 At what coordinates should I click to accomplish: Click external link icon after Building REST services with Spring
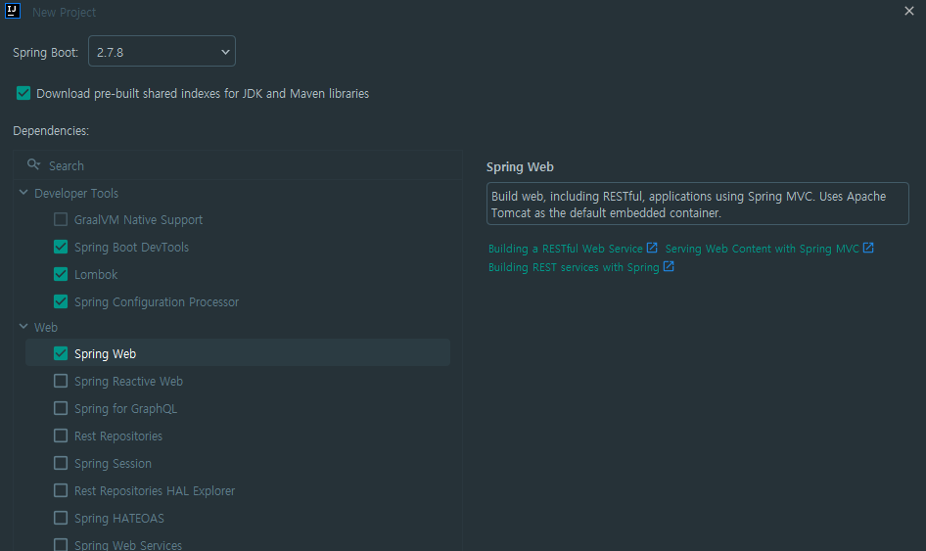(669, 266)
